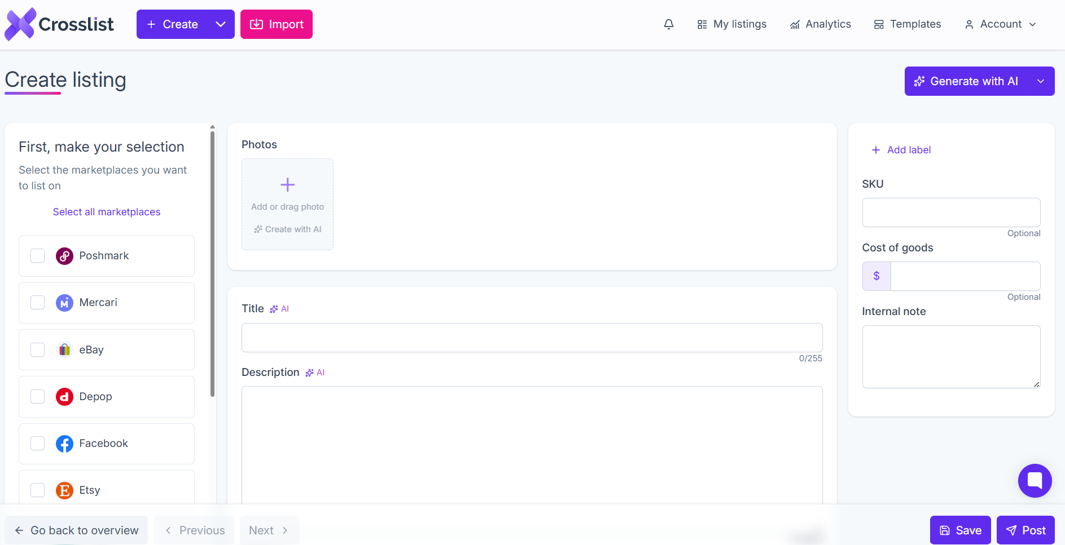Click Add label link
Screen dimensions: 1065x545
tap(901, 150)
